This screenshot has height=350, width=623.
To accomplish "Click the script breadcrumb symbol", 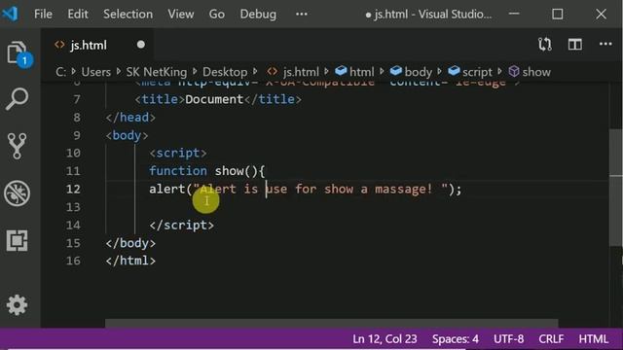I will click(x=470, y=72).
